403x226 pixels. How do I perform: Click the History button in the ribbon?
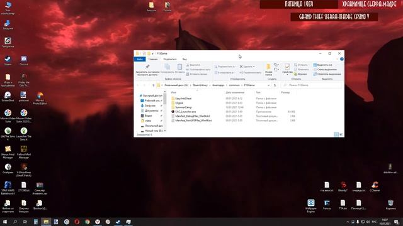click(x=300, y=74)
